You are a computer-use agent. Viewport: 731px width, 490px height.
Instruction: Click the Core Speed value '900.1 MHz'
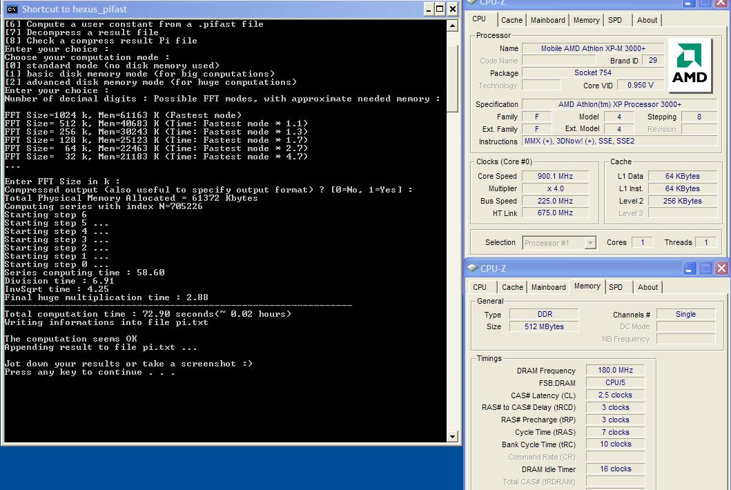pos(555,176)
